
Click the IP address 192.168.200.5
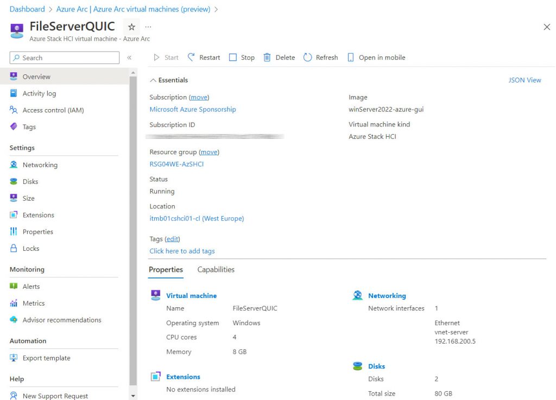(x=455, y=341)
